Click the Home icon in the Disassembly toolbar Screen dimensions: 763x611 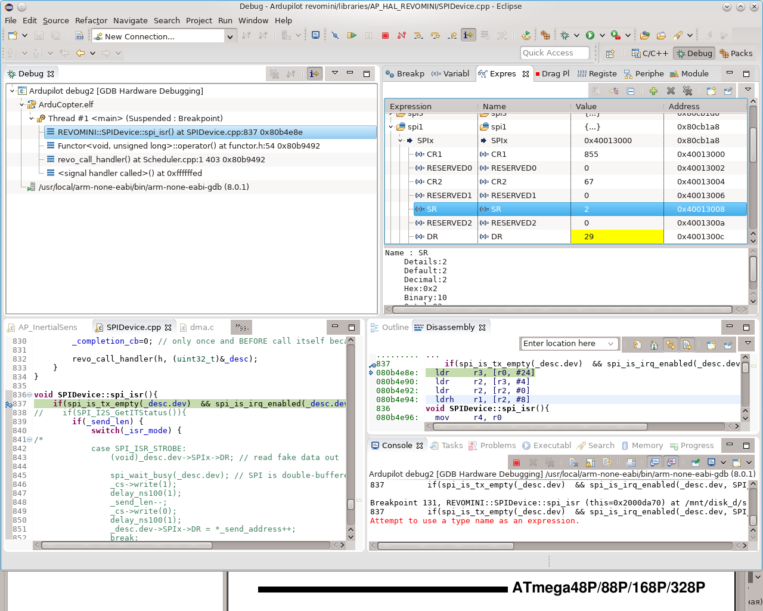(x=654, y=345)
